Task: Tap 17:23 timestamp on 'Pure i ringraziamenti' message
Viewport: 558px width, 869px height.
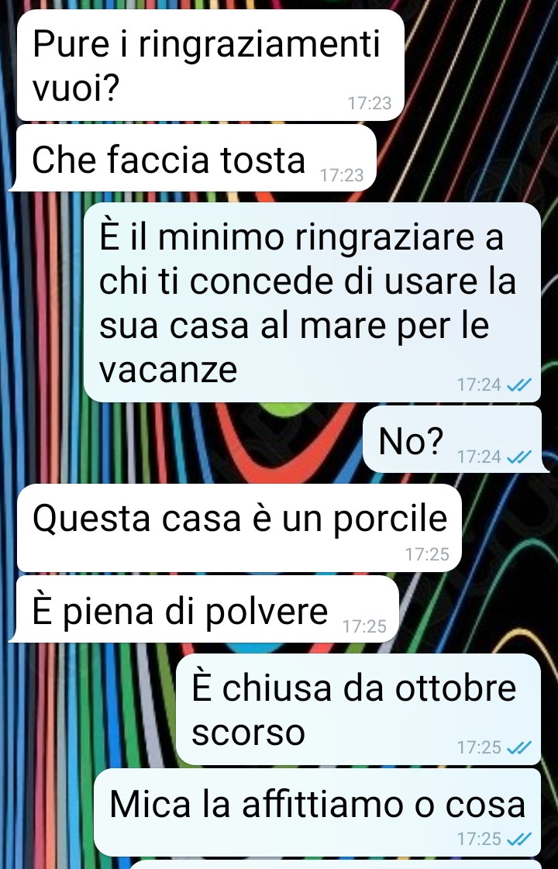Action: click(370, 103)
